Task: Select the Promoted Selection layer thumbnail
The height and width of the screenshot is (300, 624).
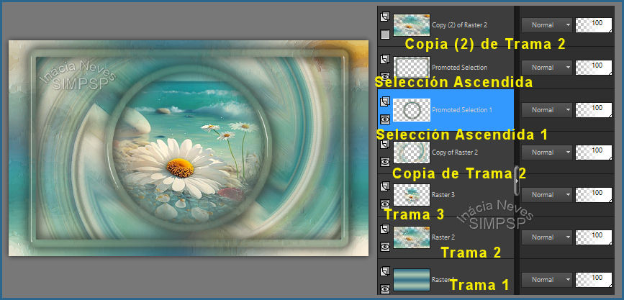Action: [x=412, y=67]
